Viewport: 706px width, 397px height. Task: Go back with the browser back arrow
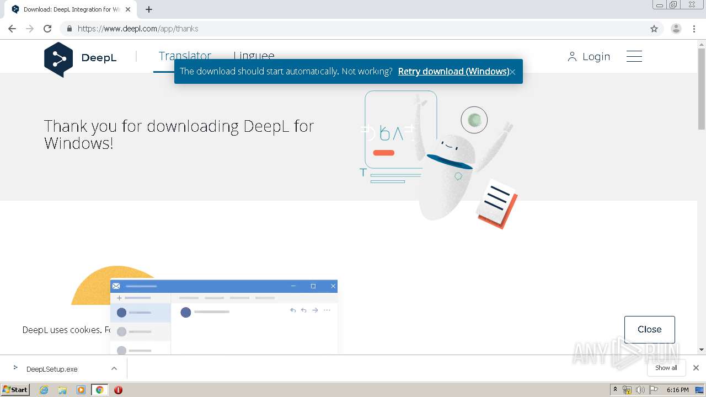click(12, 29)
